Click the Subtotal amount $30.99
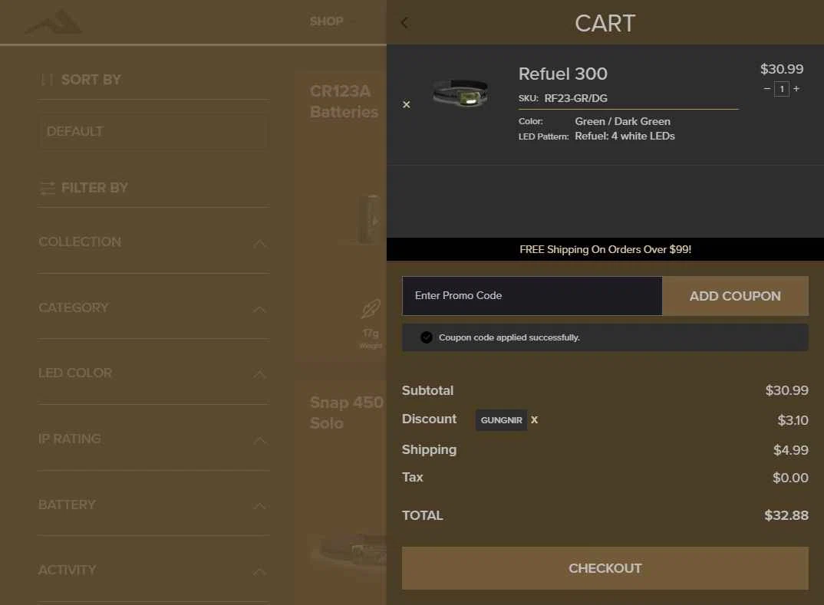Viewport: 824px width, 605px height. [x=786, y=390]
